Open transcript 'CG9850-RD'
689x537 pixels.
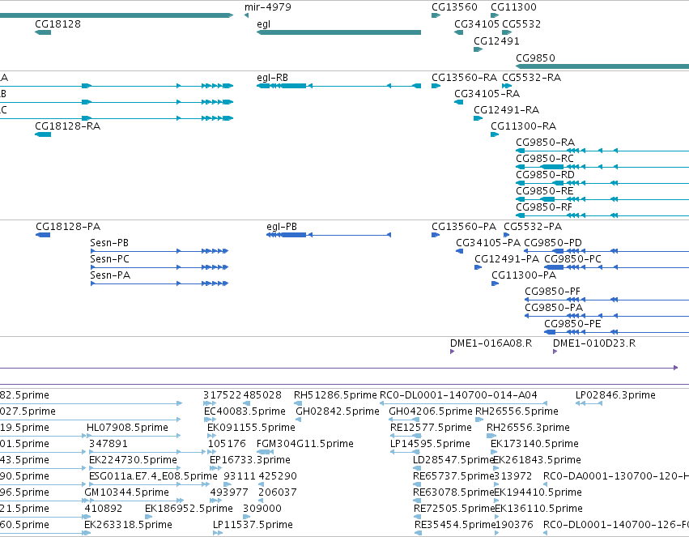point(546,175)
